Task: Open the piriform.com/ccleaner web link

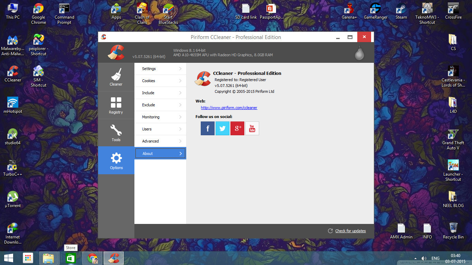Action: pyautogui.click(x=229, y=108)
